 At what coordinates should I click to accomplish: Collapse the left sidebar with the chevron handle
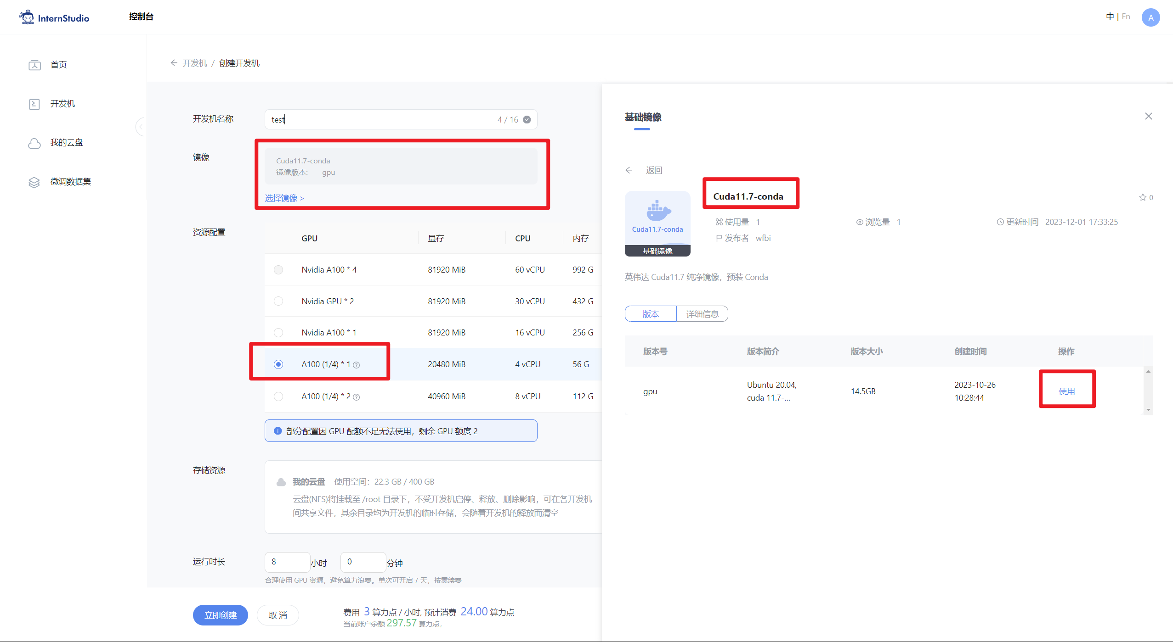[141, 127]
